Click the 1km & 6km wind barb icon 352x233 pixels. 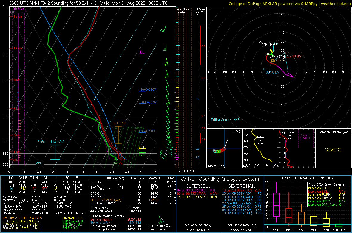[x=161, y=219]
